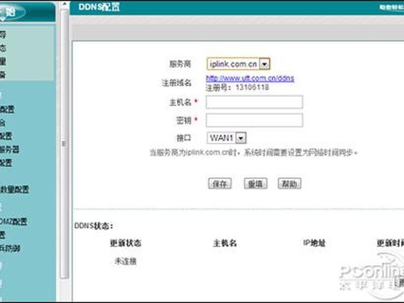
Task: Select the DDNS状态: label
Action: (94, 226)
